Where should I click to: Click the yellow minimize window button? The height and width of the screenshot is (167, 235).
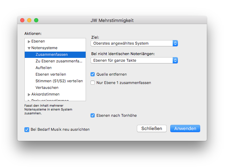tap(29, 20)
